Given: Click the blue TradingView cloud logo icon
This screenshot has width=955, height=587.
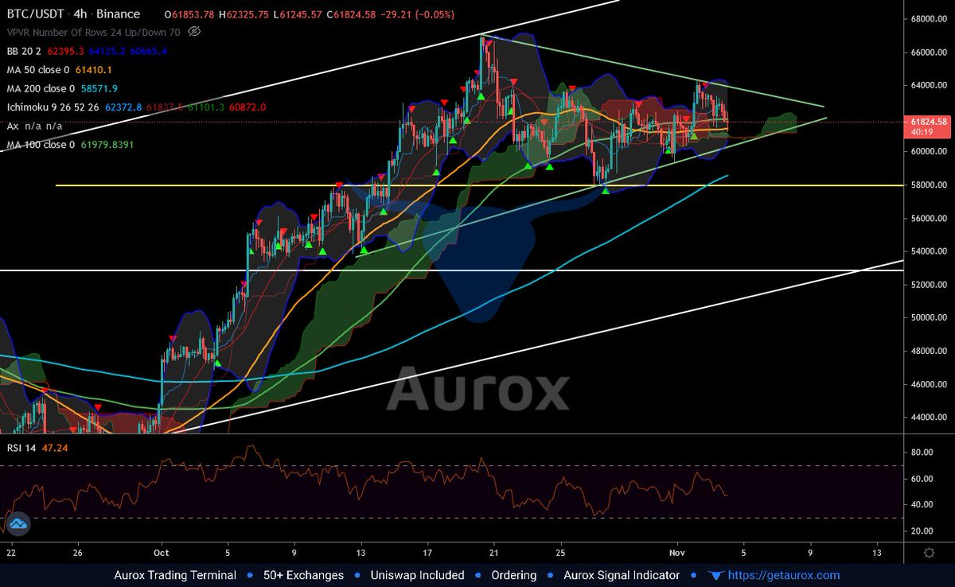Looking at the screenshot, I should pyautogui.click(x=18, y=523).
